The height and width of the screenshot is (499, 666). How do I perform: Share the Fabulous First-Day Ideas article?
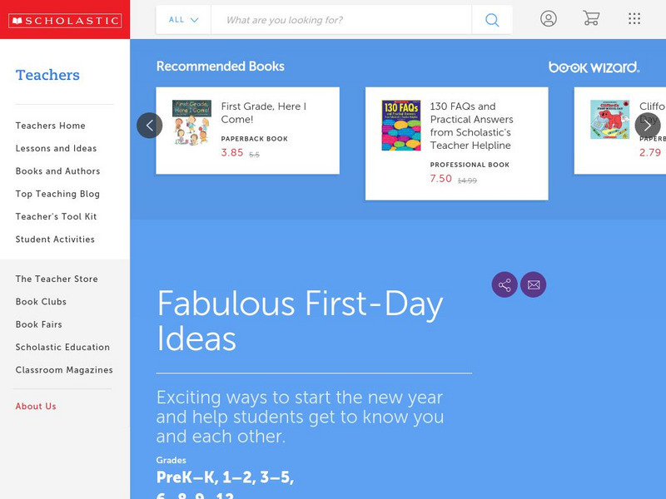(504, 284)
